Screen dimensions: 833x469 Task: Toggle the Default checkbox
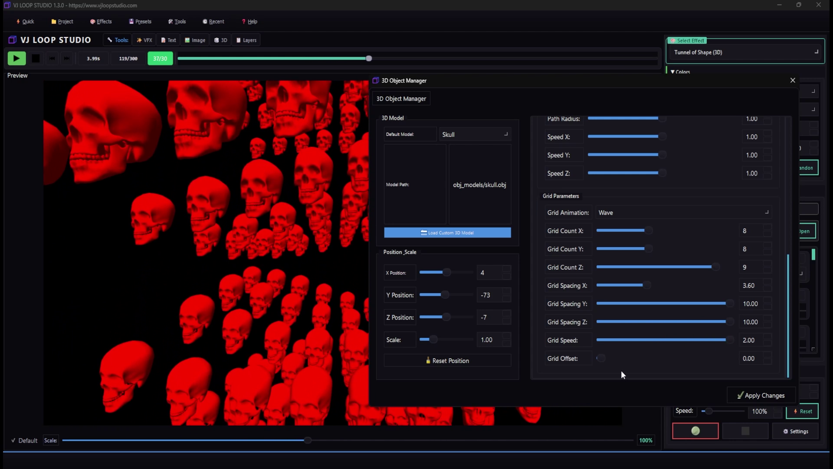[13, 440]
